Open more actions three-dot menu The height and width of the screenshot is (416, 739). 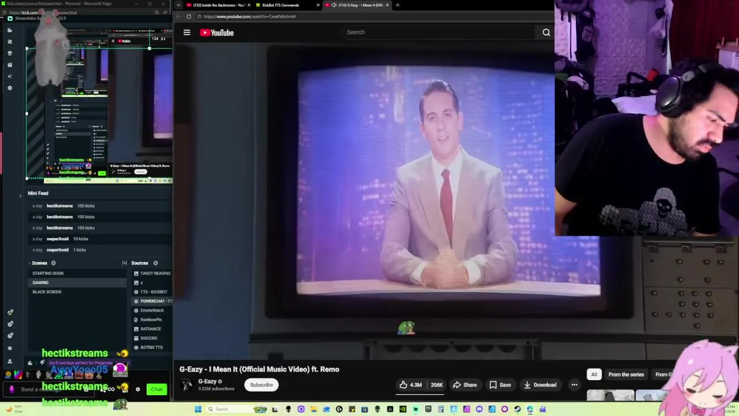coord(574,385)
